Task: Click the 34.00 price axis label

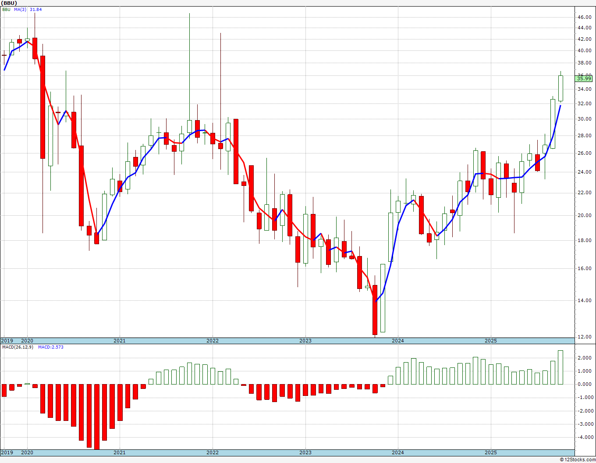Action: pyautogui.click(x=584, y=89)
